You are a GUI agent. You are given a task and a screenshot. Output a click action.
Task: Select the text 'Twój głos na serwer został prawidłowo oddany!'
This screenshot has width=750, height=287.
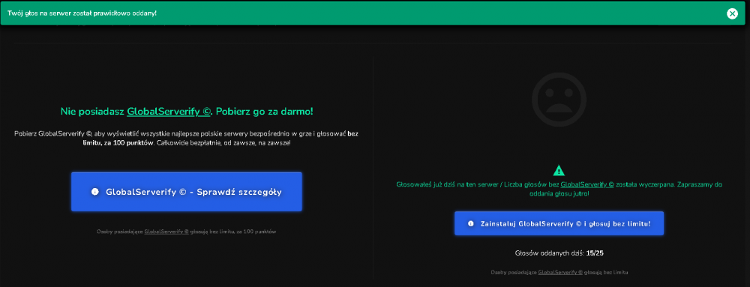point(82,13)
